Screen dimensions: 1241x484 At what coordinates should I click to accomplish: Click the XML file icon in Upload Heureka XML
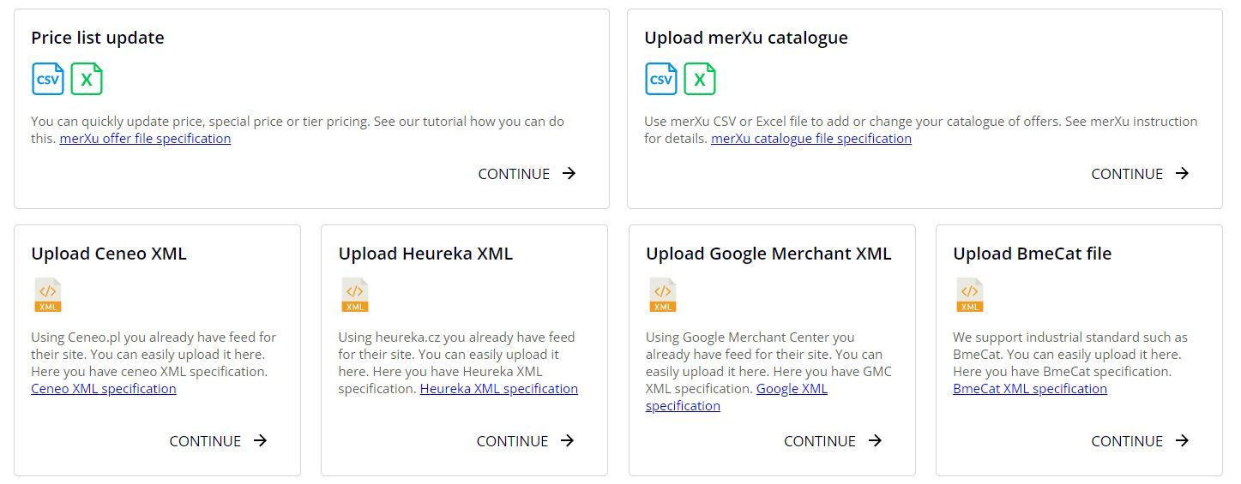click(355, 295)
